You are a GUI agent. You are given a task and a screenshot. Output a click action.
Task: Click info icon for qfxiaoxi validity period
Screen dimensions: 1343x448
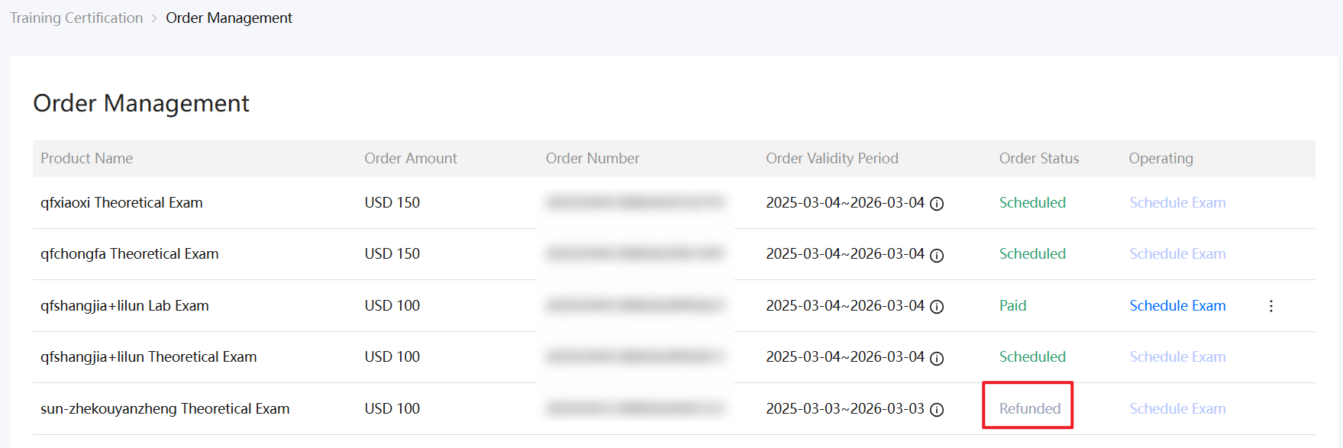(937, 204)
